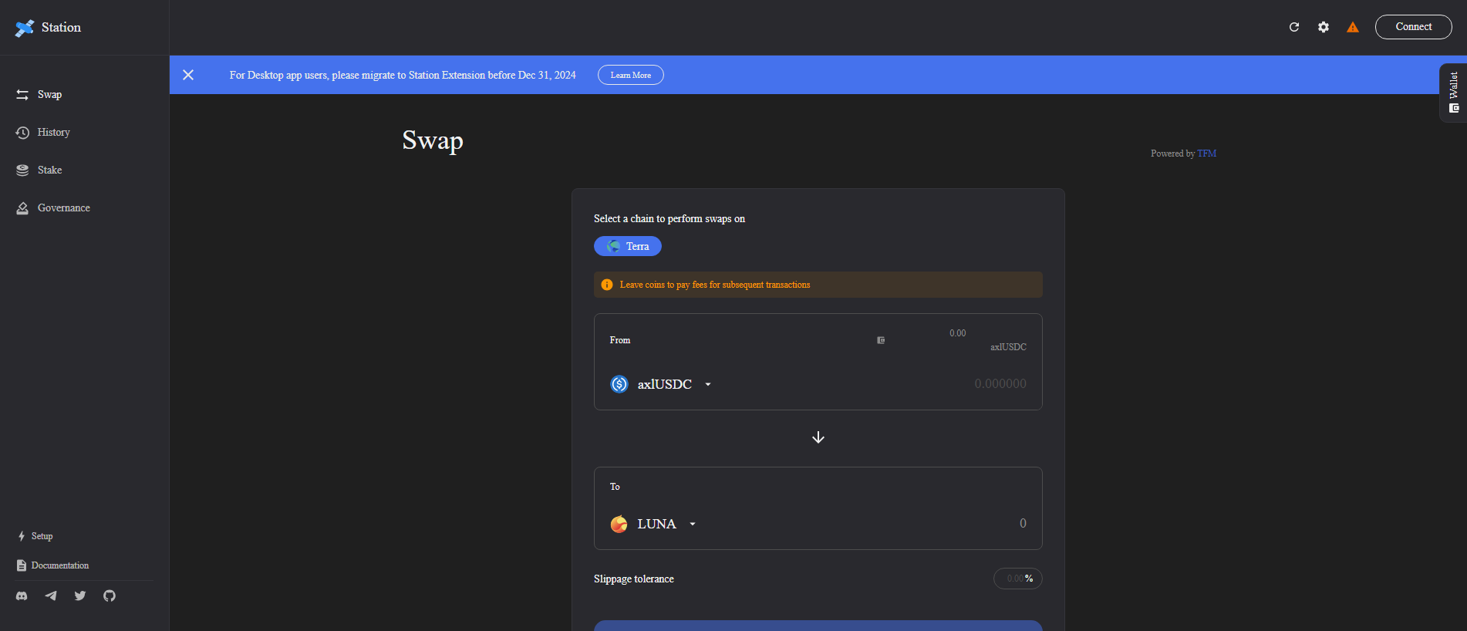Image resolution: width=1467 pixels, height=631 pixels.
Task: Select the Terra chain chip
Action: point(628,246)
